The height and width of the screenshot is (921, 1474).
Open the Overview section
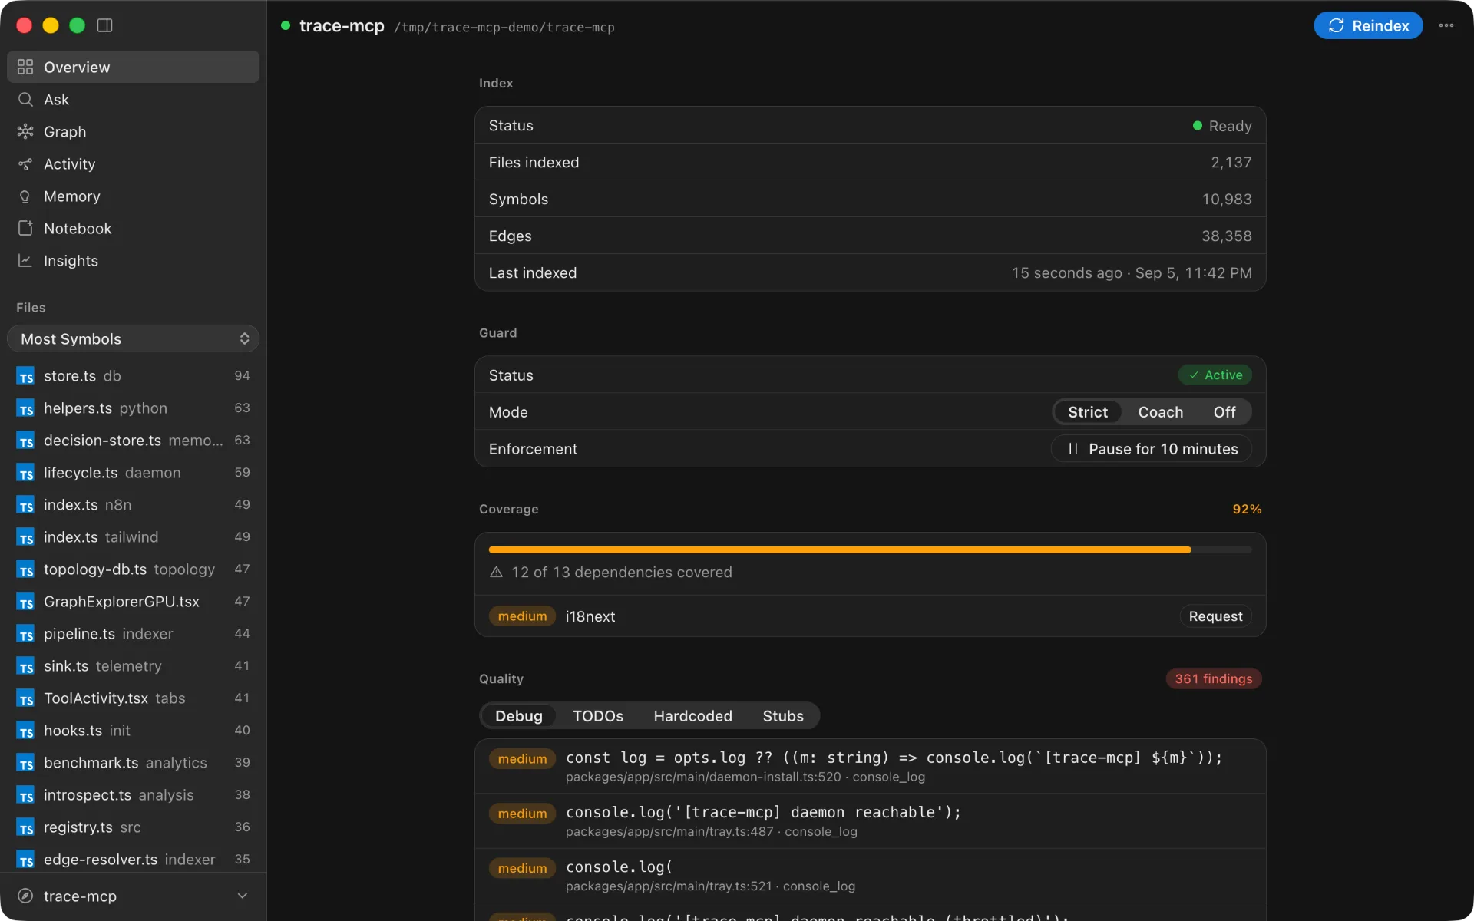(x=134, y=67)
